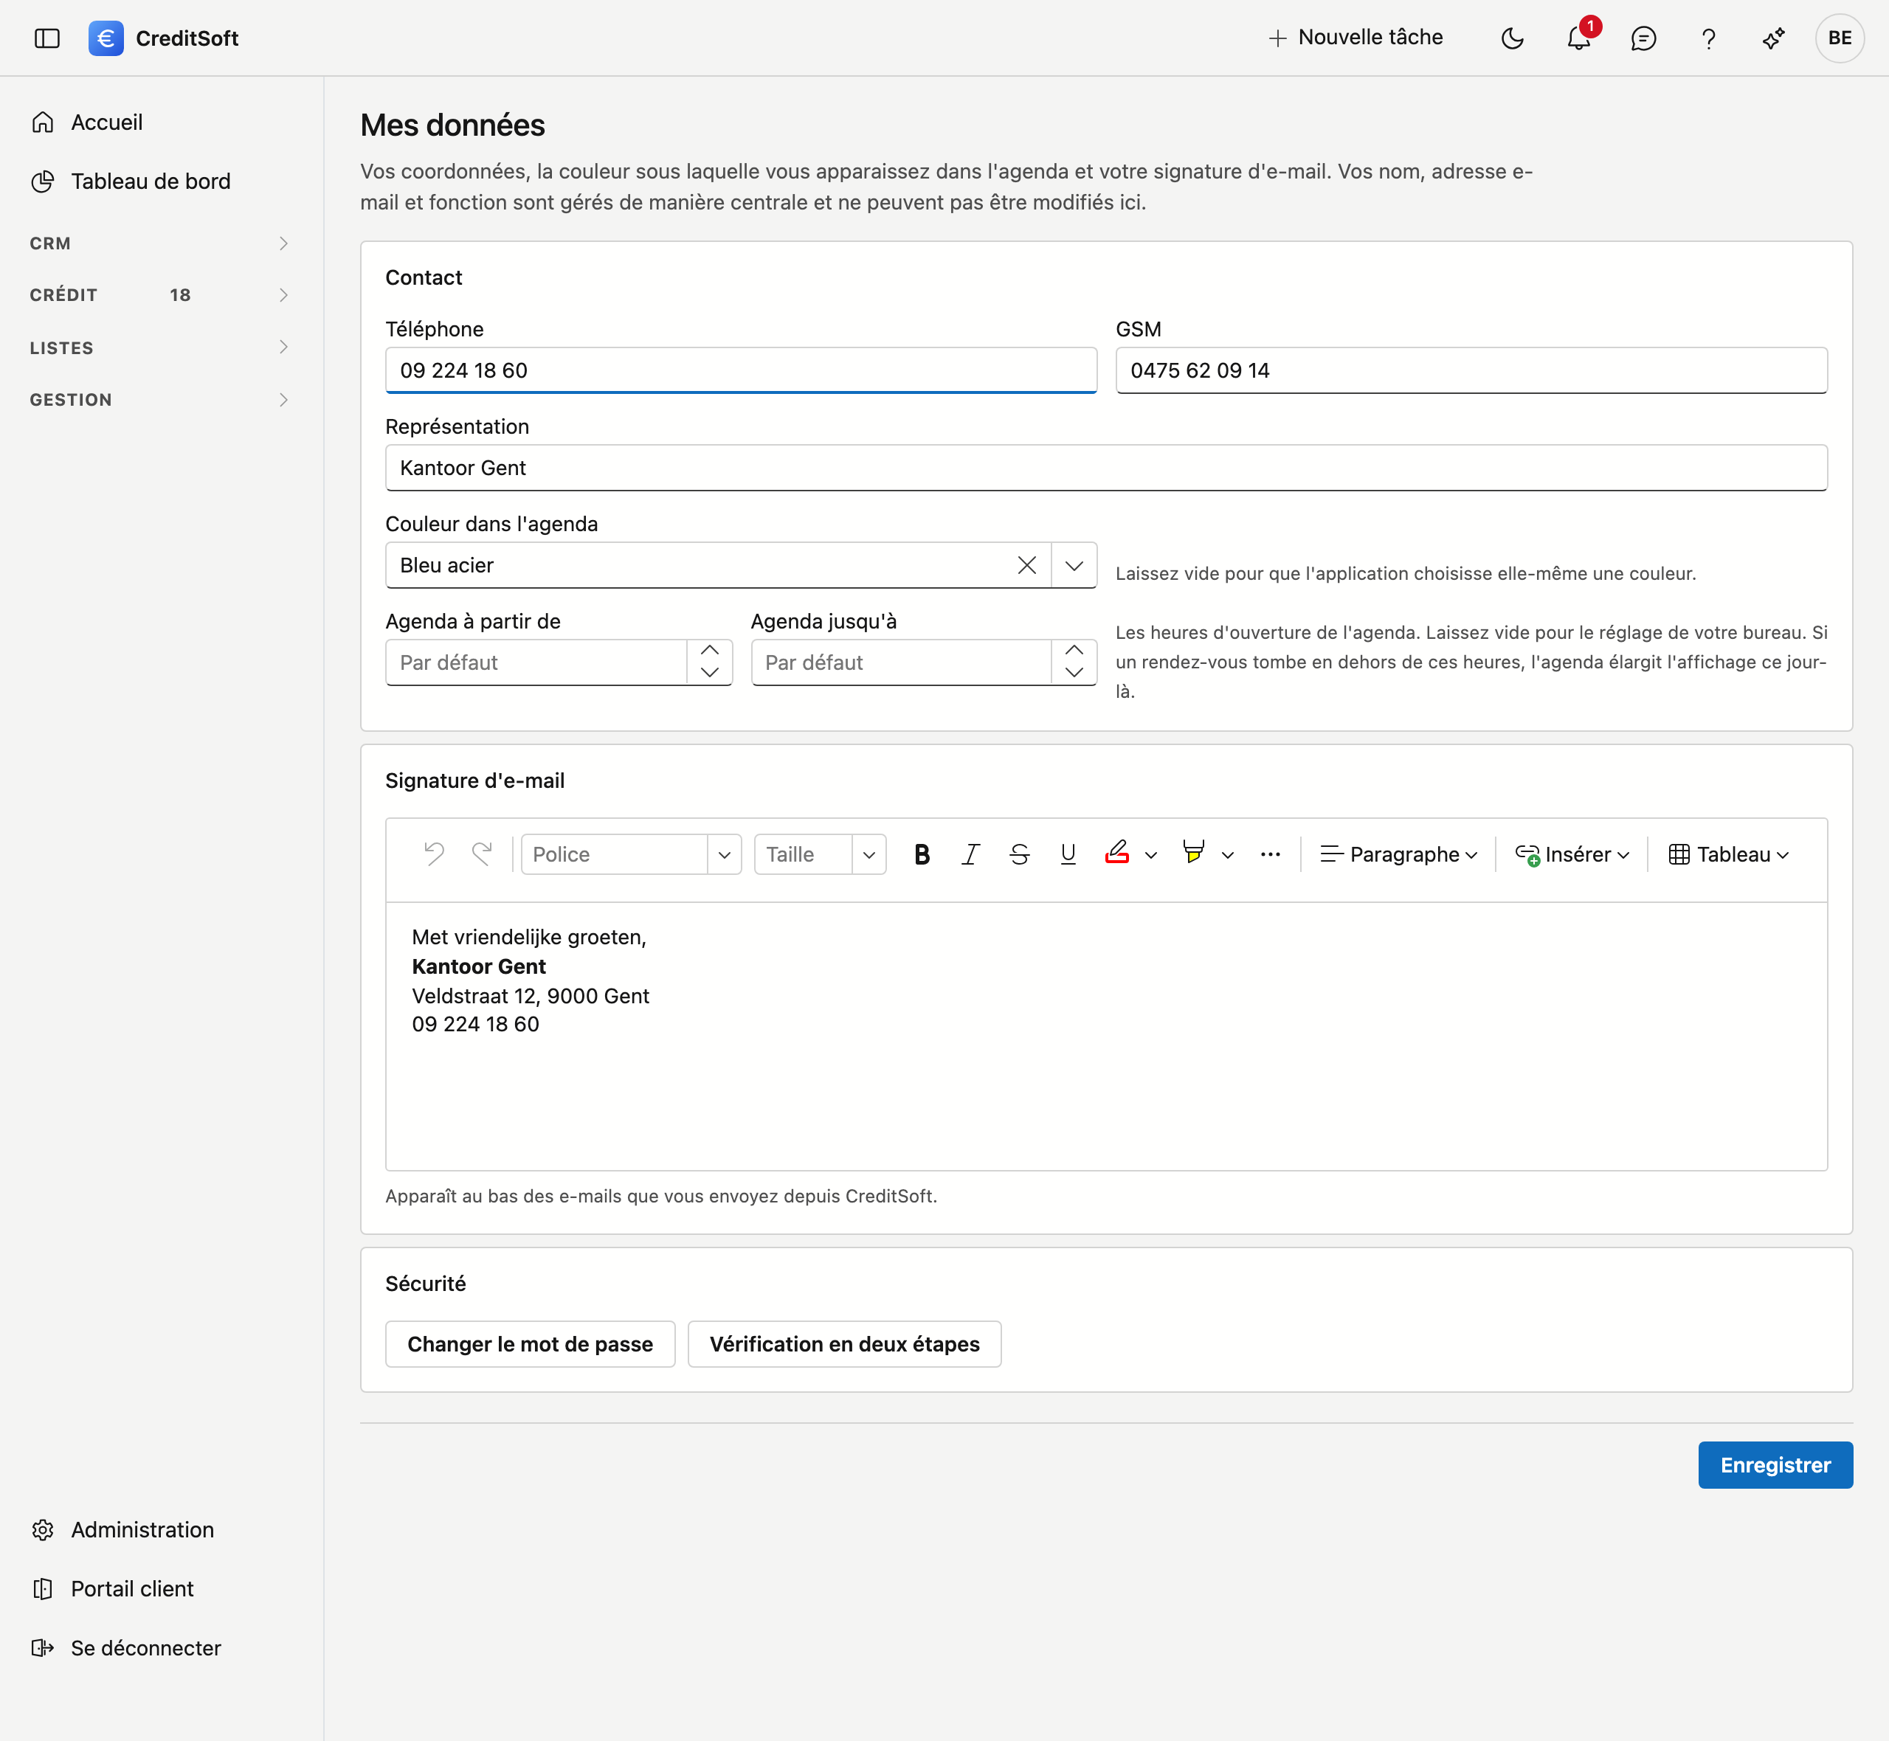
Task: Toggle bold formatting
Action: [x=922, y=854]
